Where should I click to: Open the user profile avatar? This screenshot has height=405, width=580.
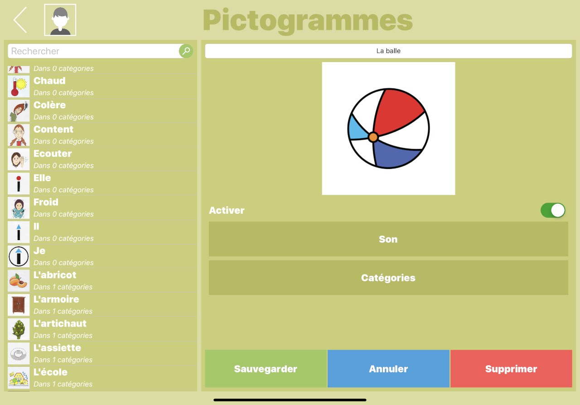click(x=60, y=20)
